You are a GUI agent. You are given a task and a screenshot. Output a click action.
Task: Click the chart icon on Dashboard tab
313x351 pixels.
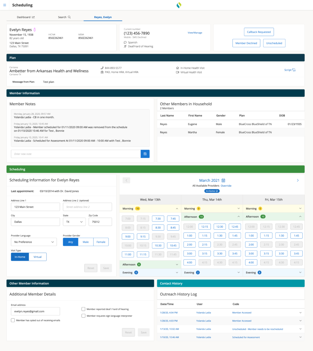[33, 17]
